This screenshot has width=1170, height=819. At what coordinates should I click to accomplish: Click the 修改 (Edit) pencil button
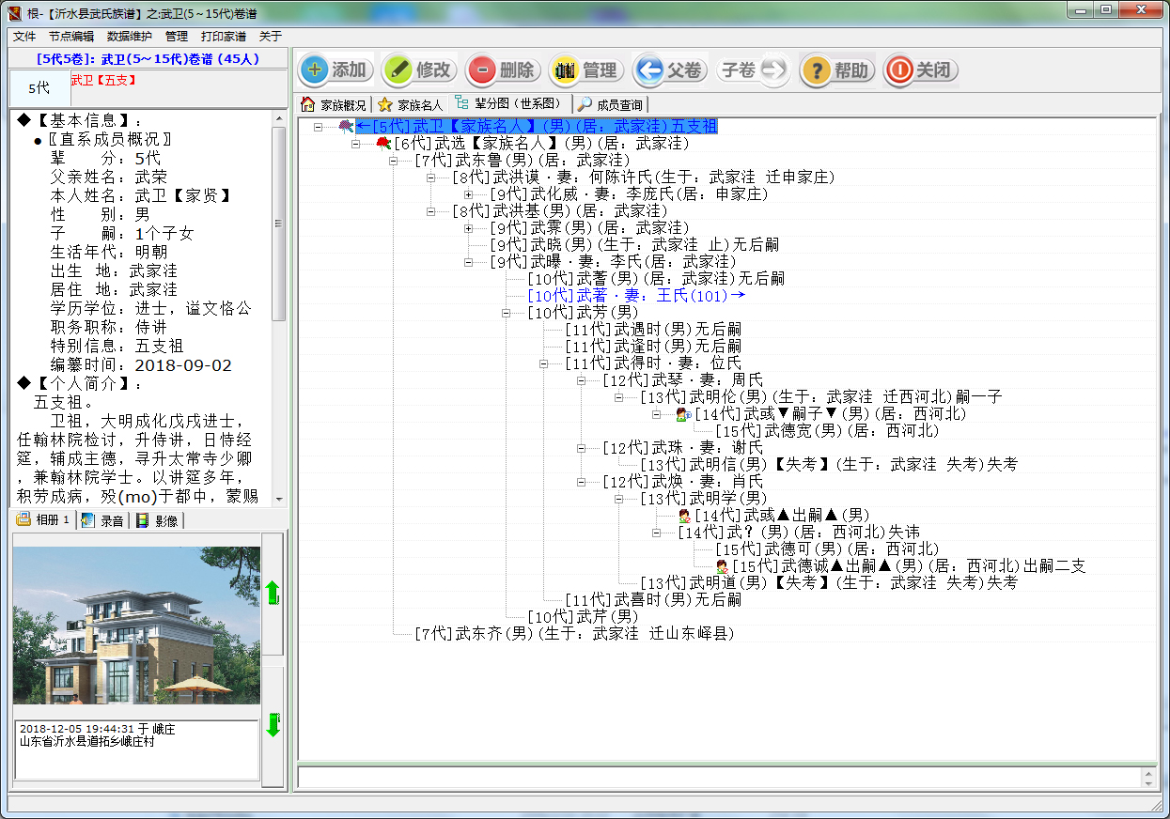coord(419,70)
